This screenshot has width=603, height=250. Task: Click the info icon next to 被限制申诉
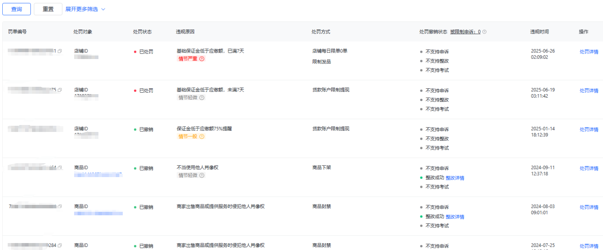pyautogui.click(x=484, y=32)
